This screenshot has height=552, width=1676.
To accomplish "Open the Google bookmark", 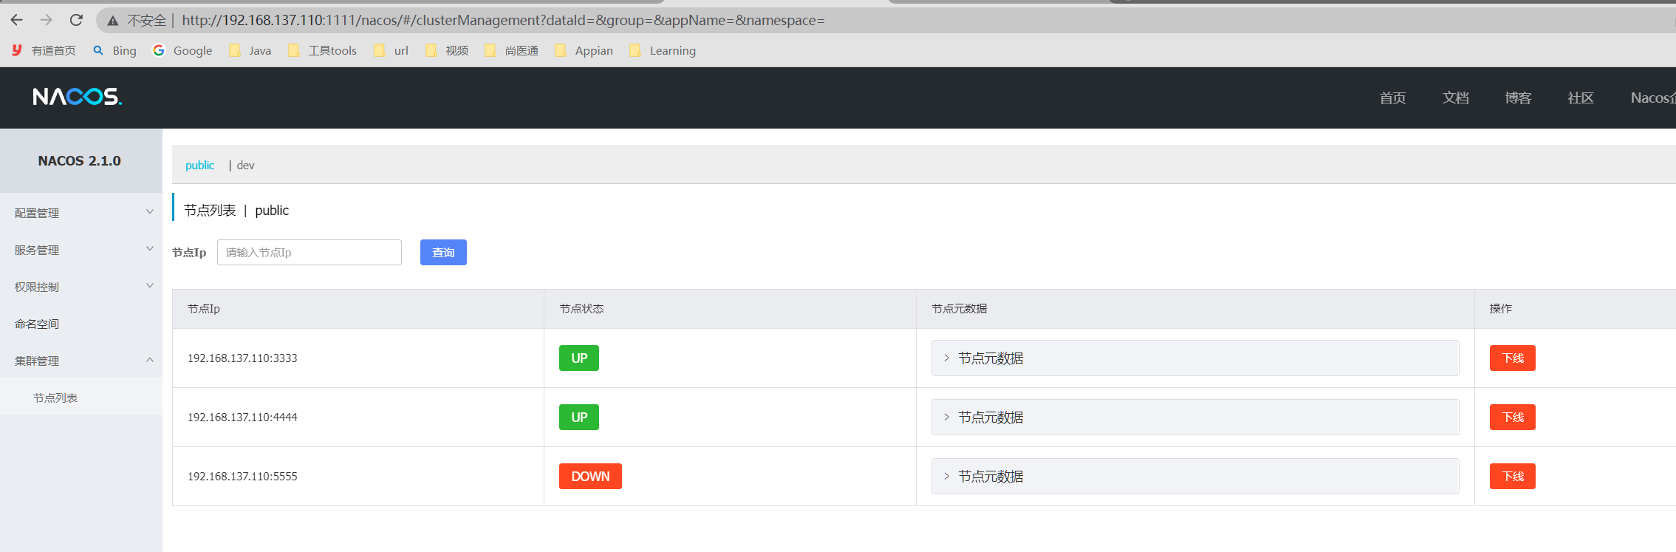I will 182,50.
